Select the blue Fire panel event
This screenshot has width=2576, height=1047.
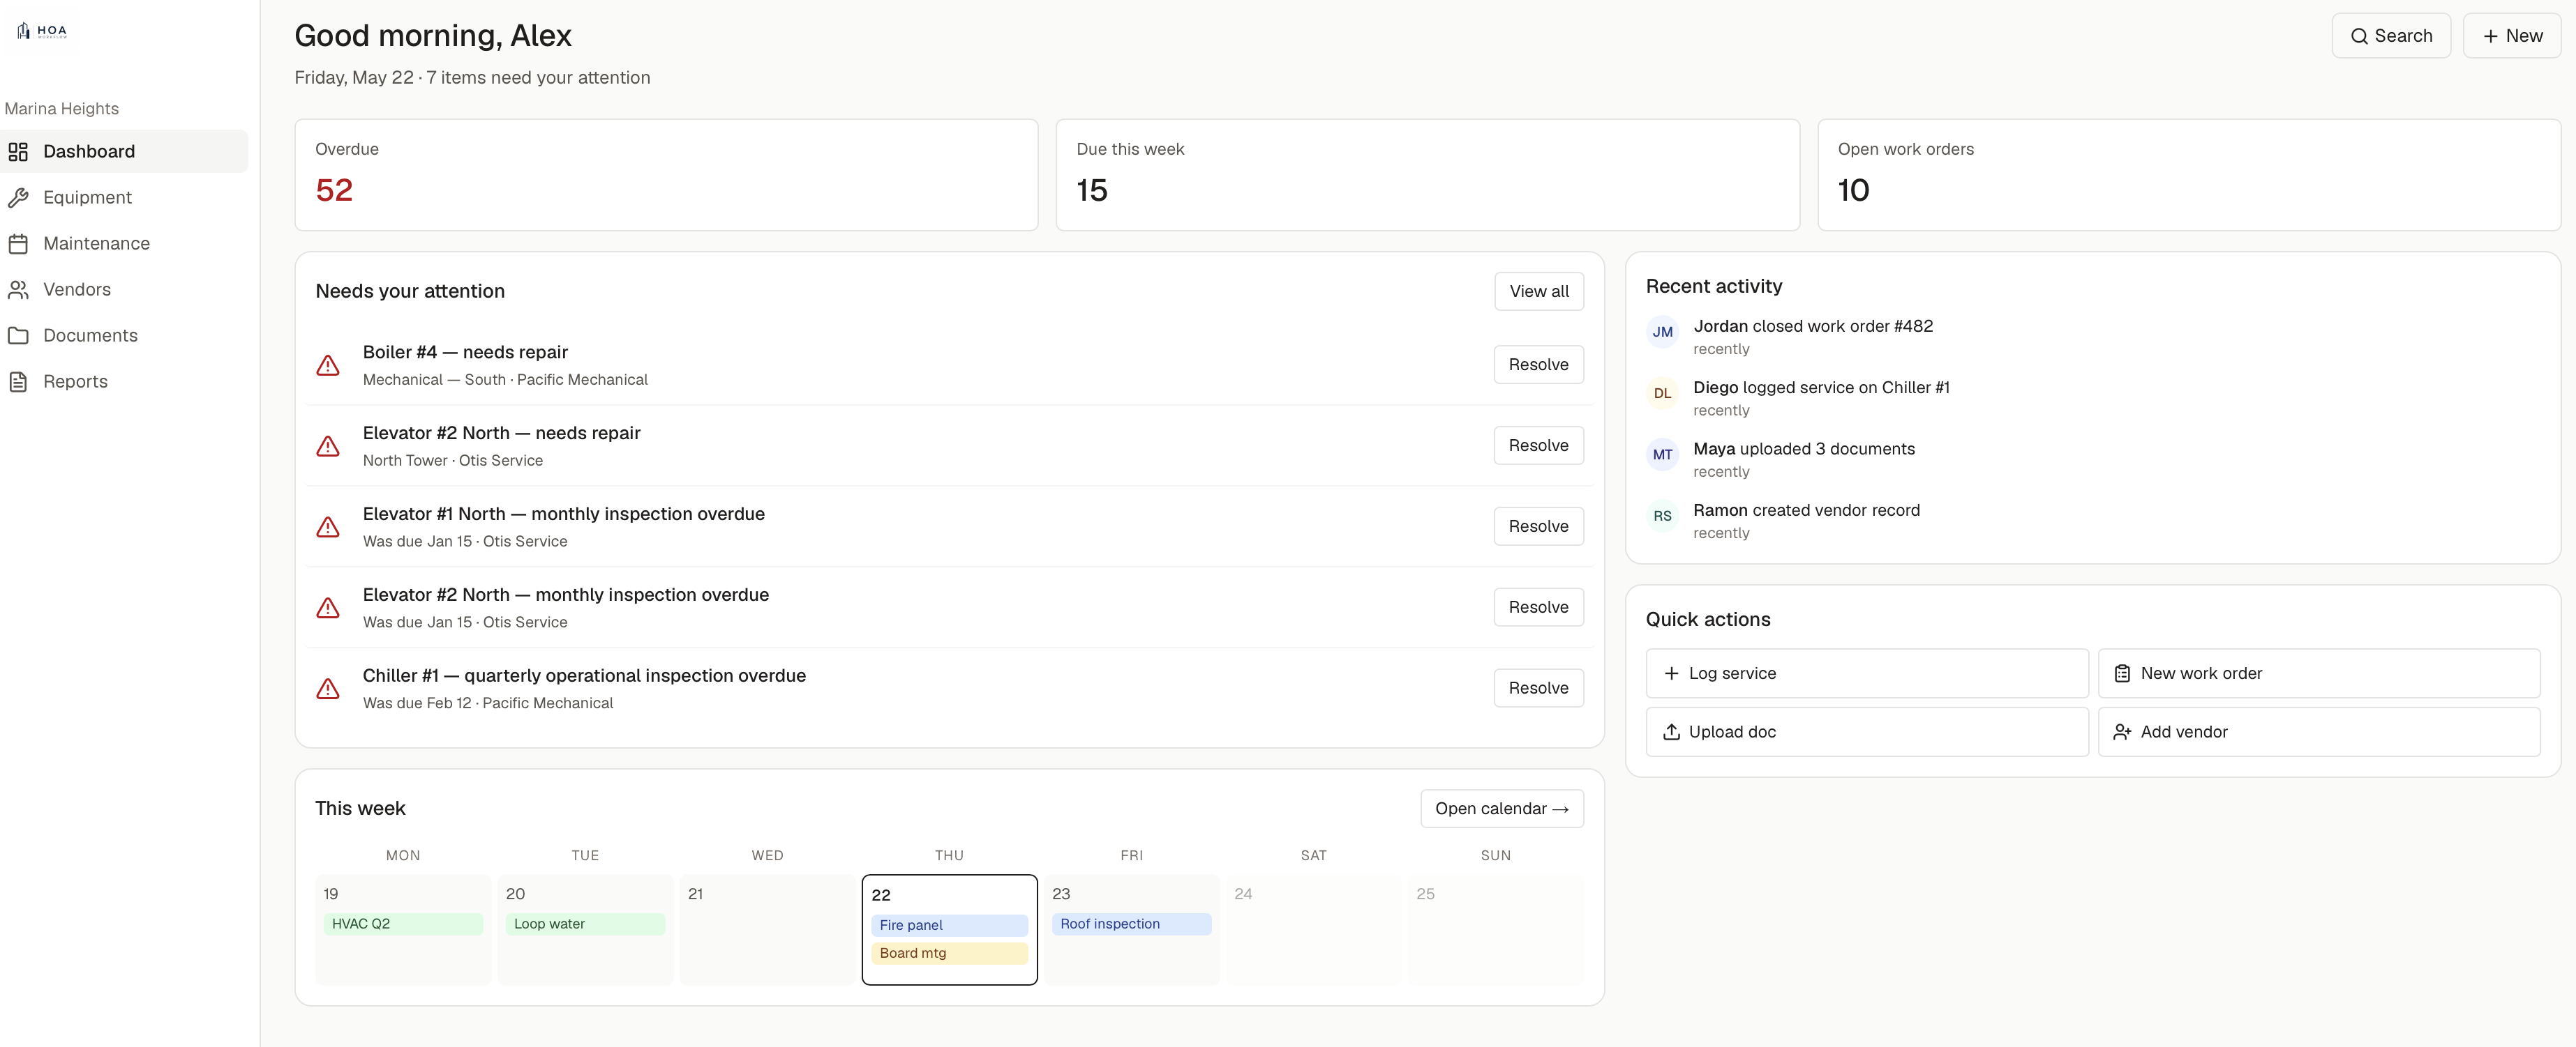949,925
